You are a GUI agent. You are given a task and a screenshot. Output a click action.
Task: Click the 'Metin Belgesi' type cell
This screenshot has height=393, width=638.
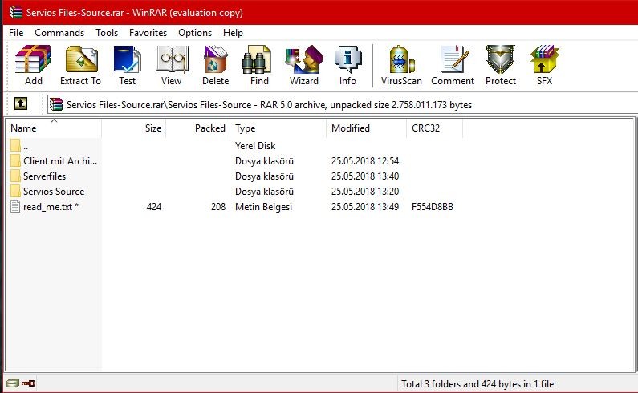264,207
